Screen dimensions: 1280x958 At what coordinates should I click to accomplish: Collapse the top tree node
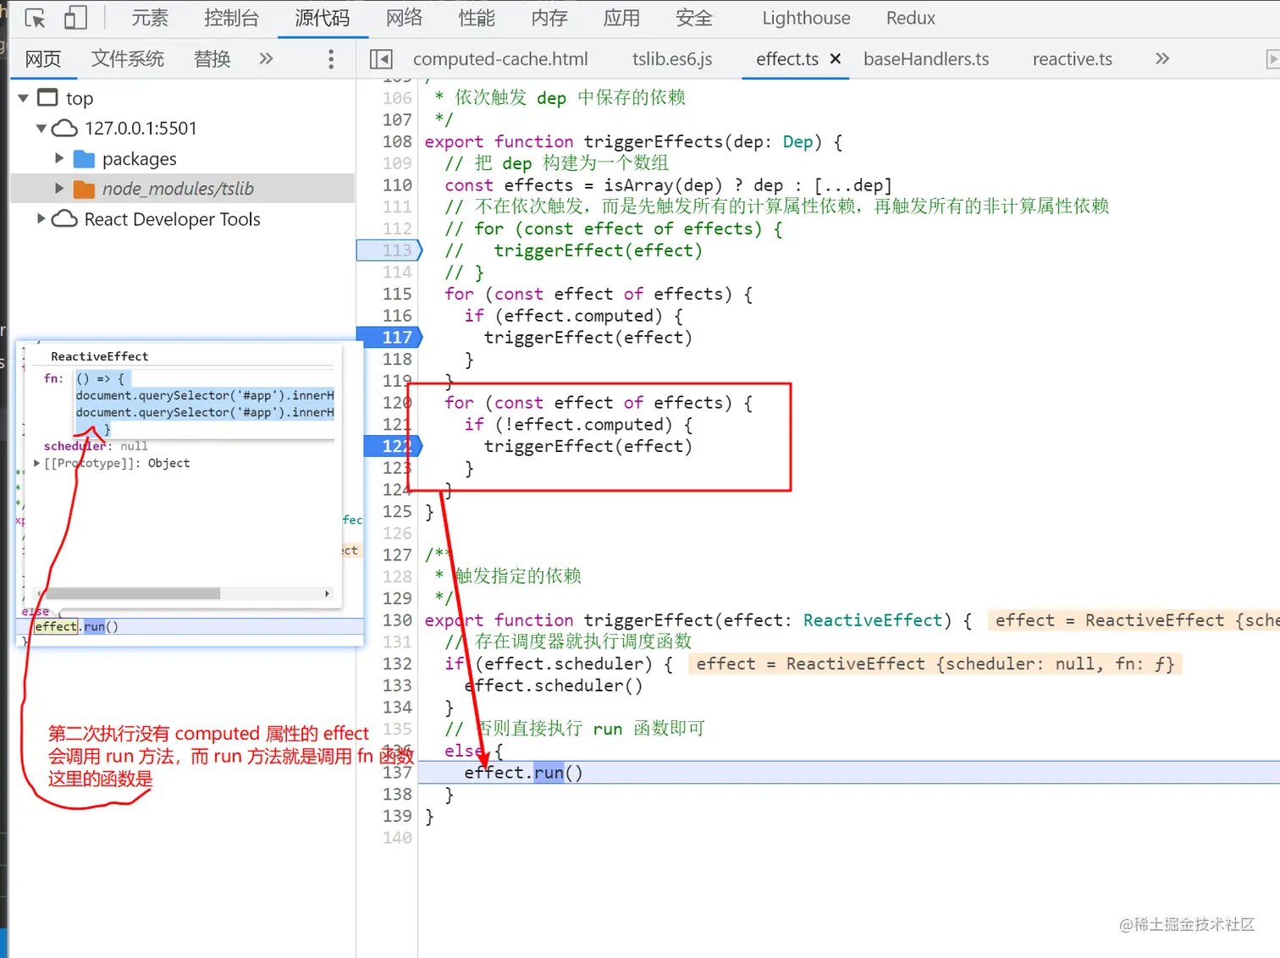pyautogui.click(x=23, y=98)
